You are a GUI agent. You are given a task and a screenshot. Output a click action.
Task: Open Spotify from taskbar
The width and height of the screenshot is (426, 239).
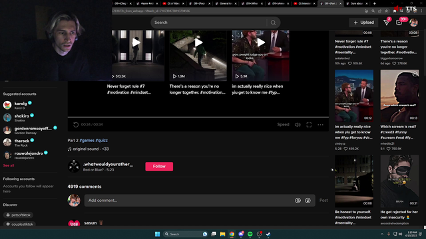(250, 234)
